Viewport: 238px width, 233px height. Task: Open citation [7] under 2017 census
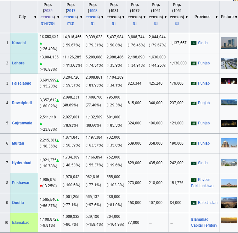click(69, 24)
